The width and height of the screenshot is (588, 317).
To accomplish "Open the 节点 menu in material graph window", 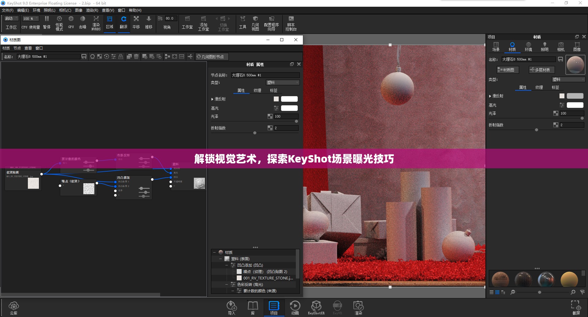I will [17, 48].
